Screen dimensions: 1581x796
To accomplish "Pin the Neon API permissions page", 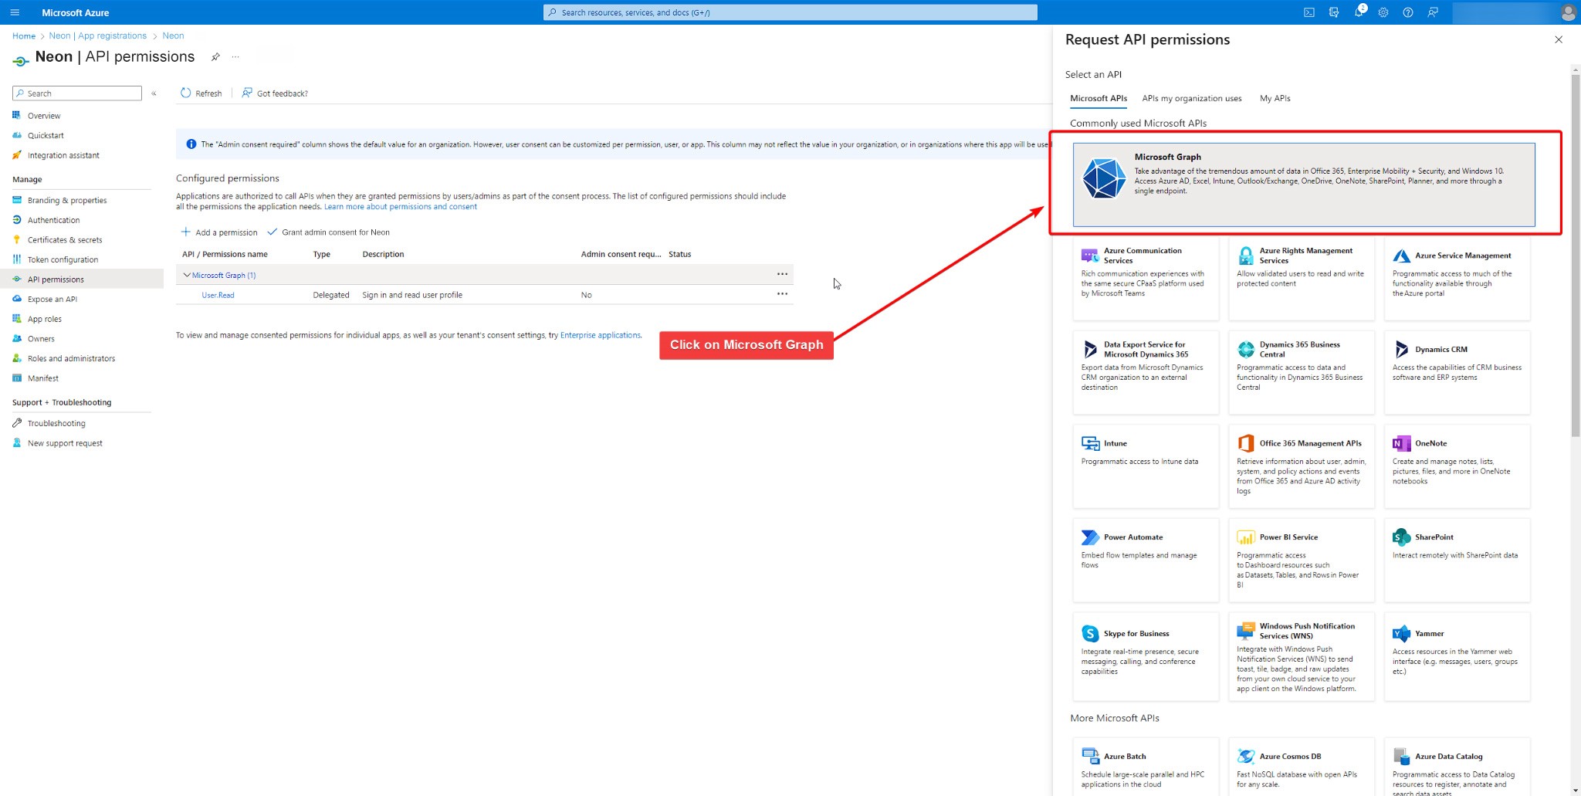I will [x=215, y=57].
